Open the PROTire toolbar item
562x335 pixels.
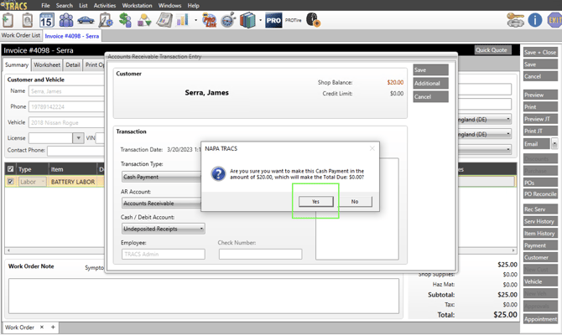[294, 20]
